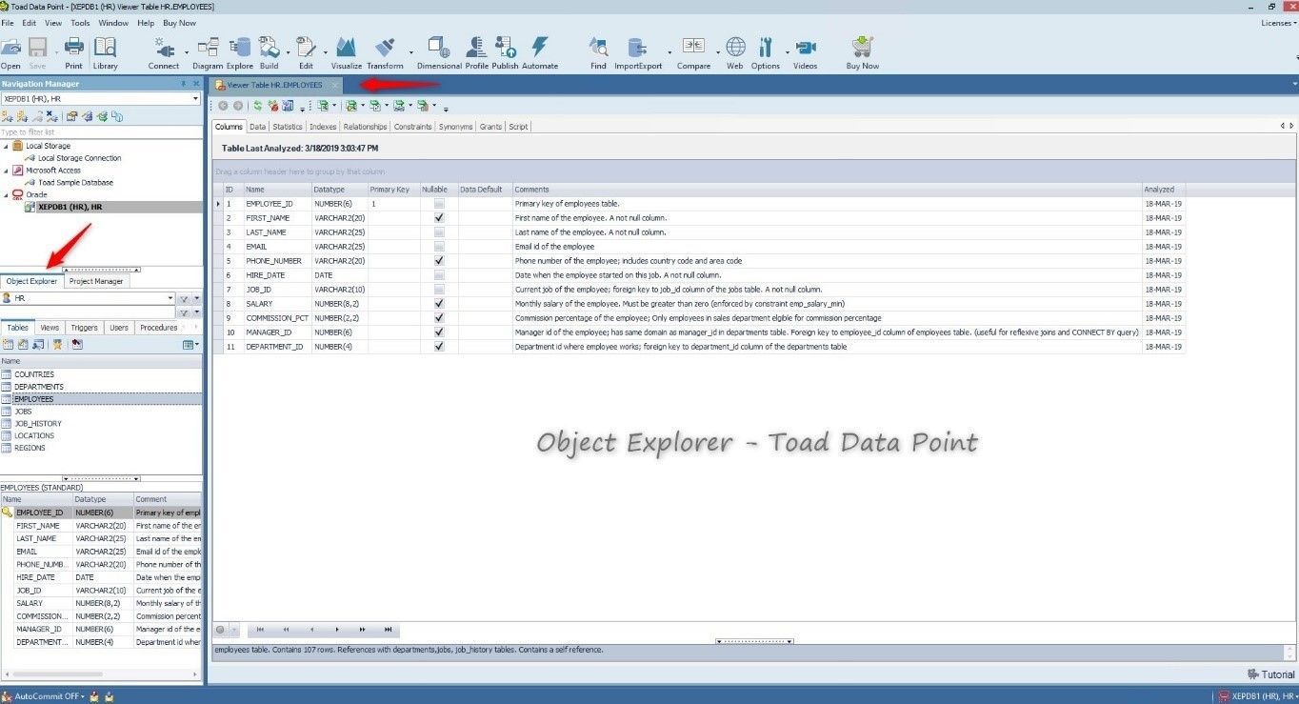Click the Publish toolbar icon

coord(506,48)
